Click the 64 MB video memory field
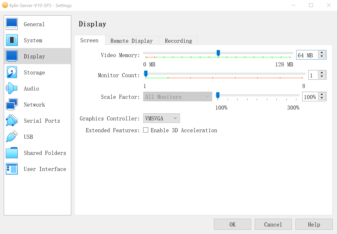Viewport: 338px width, 234px height. click(x=307, y=55)
